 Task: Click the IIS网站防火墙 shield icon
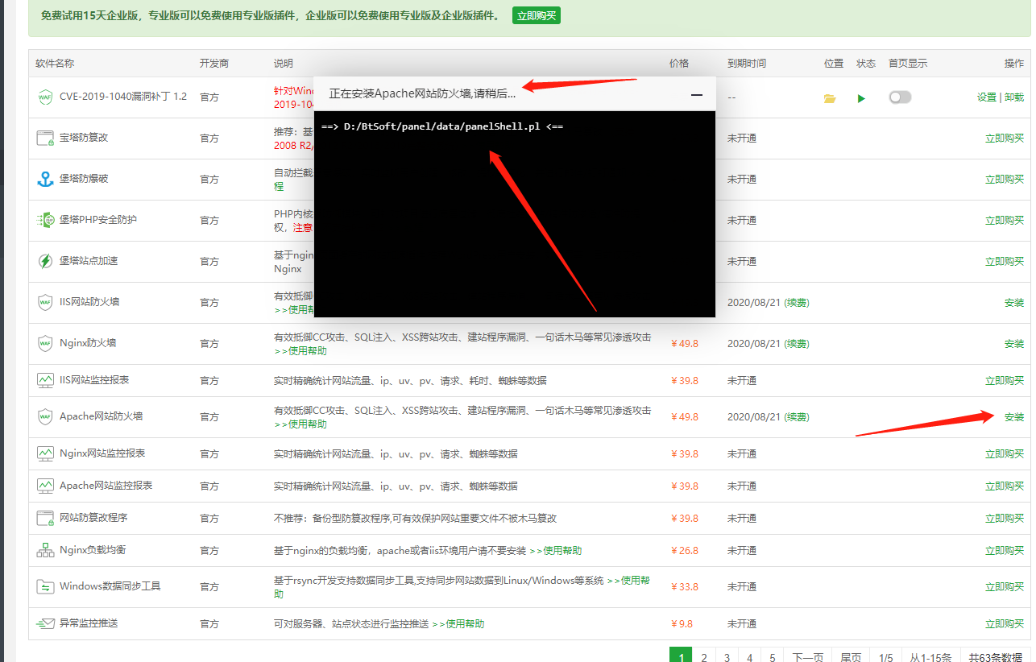click(x=45, y=302)
